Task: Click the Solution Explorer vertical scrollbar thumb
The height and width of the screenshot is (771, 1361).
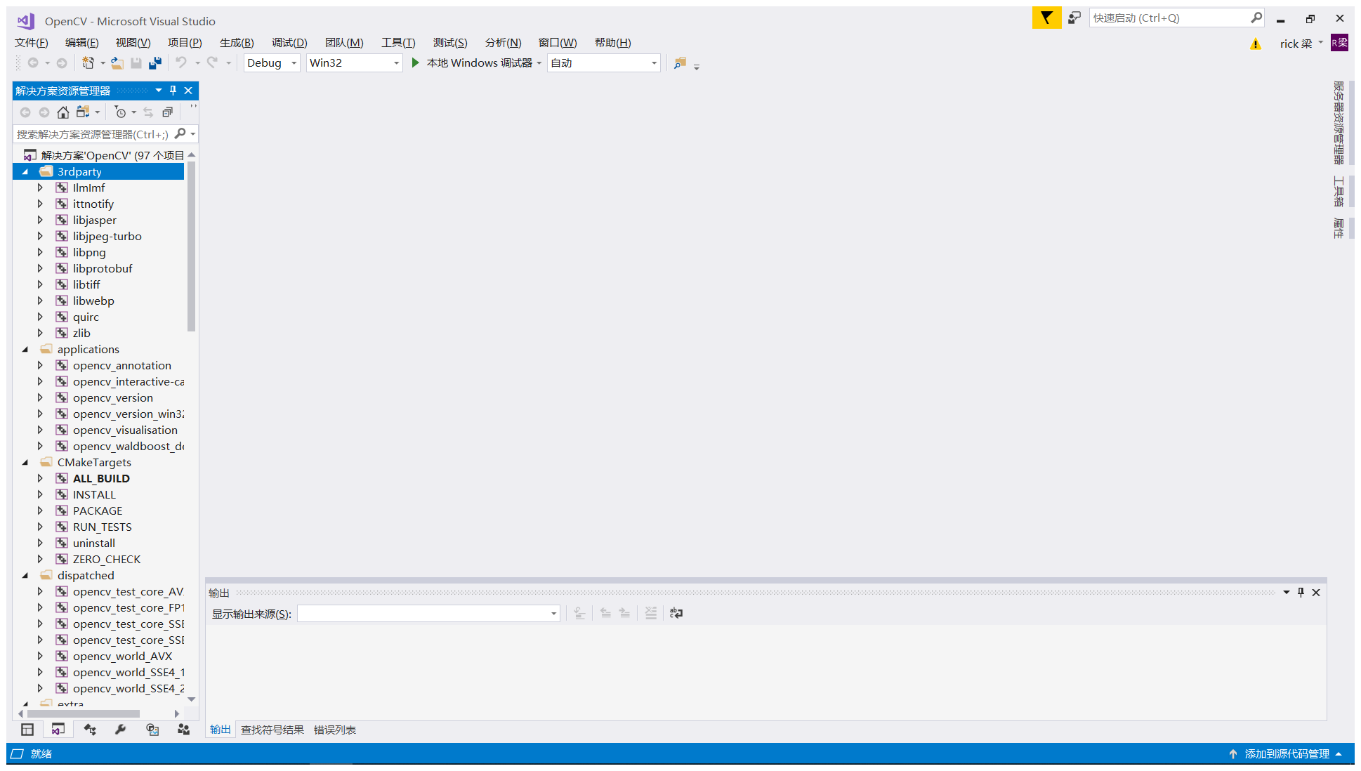Action: pos(191,246)
